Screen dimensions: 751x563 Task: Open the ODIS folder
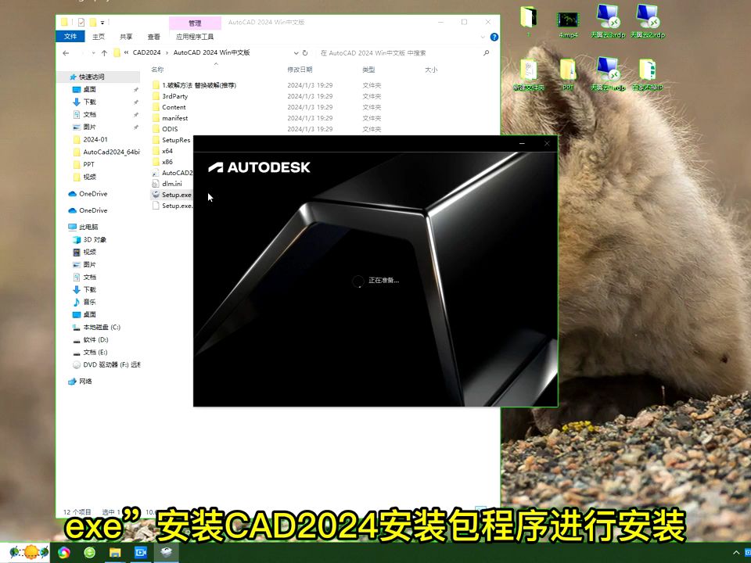coord(171,128)
